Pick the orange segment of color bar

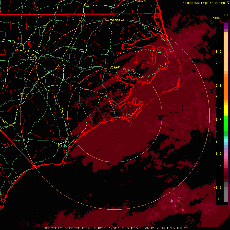(226, 88)
